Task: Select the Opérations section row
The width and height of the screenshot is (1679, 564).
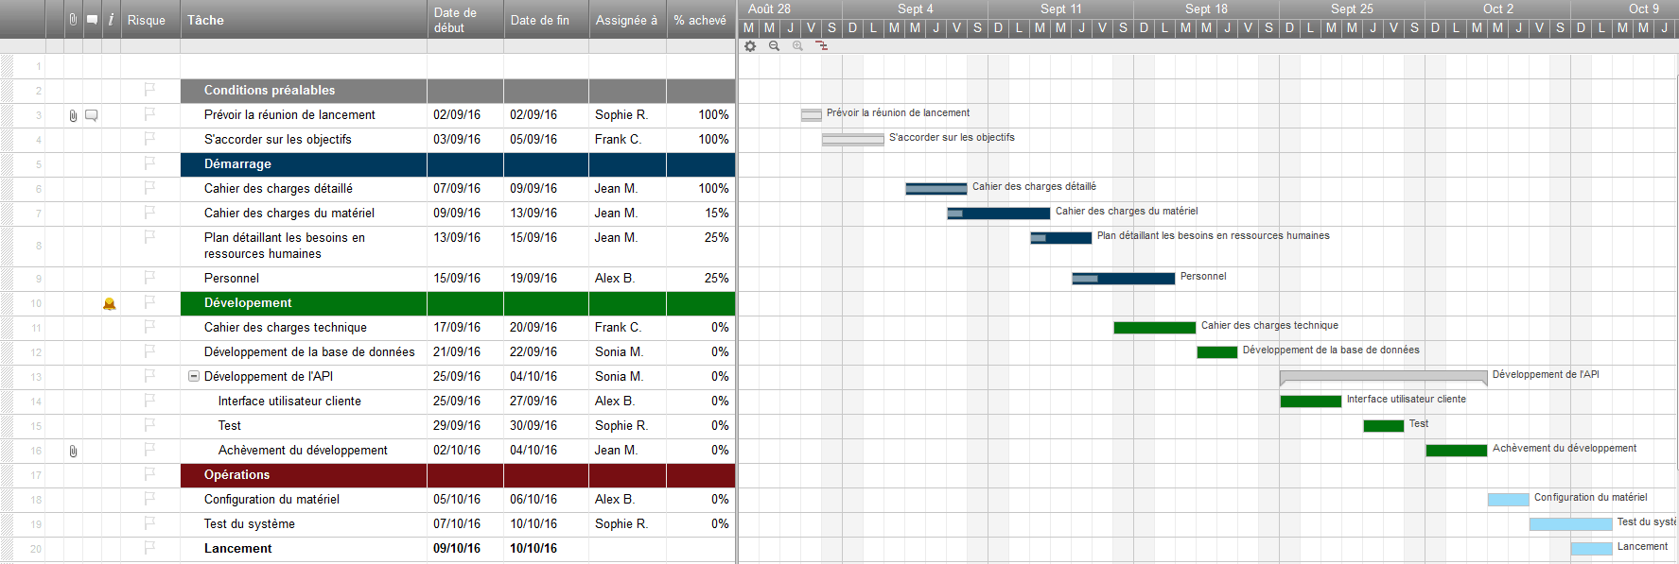Action: coord(303,475)
